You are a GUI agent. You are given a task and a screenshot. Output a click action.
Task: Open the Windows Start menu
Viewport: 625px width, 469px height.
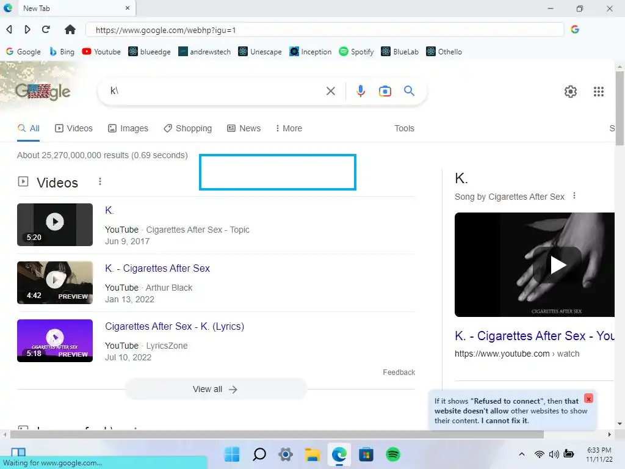pyautogui.click(x=232, y=454)
